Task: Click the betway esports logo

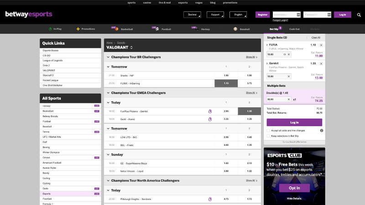Action: pos(29,14)
